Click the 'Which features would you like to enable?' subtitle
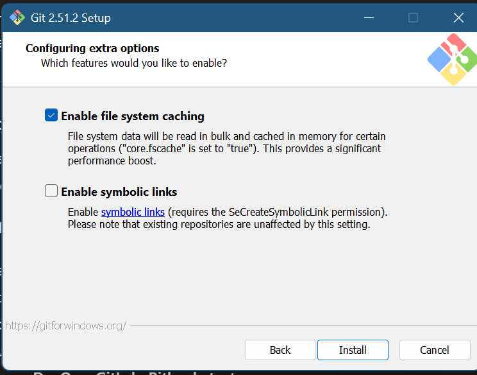This screenshot has height=375, width=477. [134, 63]
